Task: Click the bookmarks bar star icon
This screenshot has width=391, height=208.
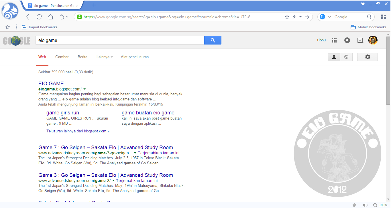Action: pyautogui.click(x=8, y=27)
